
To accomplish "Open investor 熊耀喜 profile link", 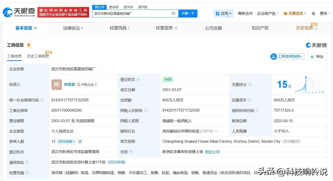I will tap(69, 85).
